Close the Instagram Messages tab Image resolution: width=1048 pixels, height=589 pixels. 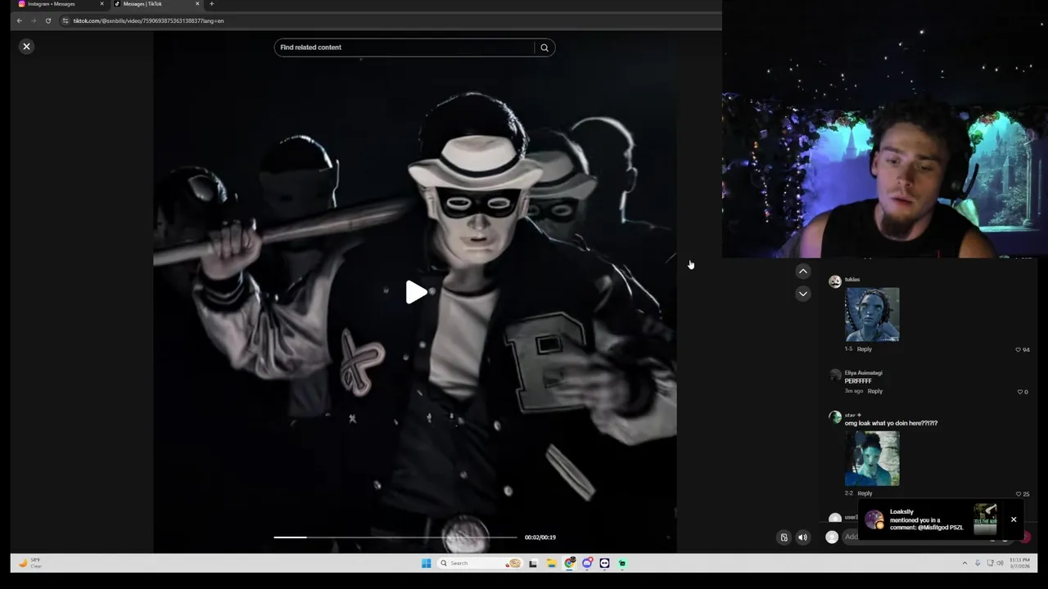(102, 4)
